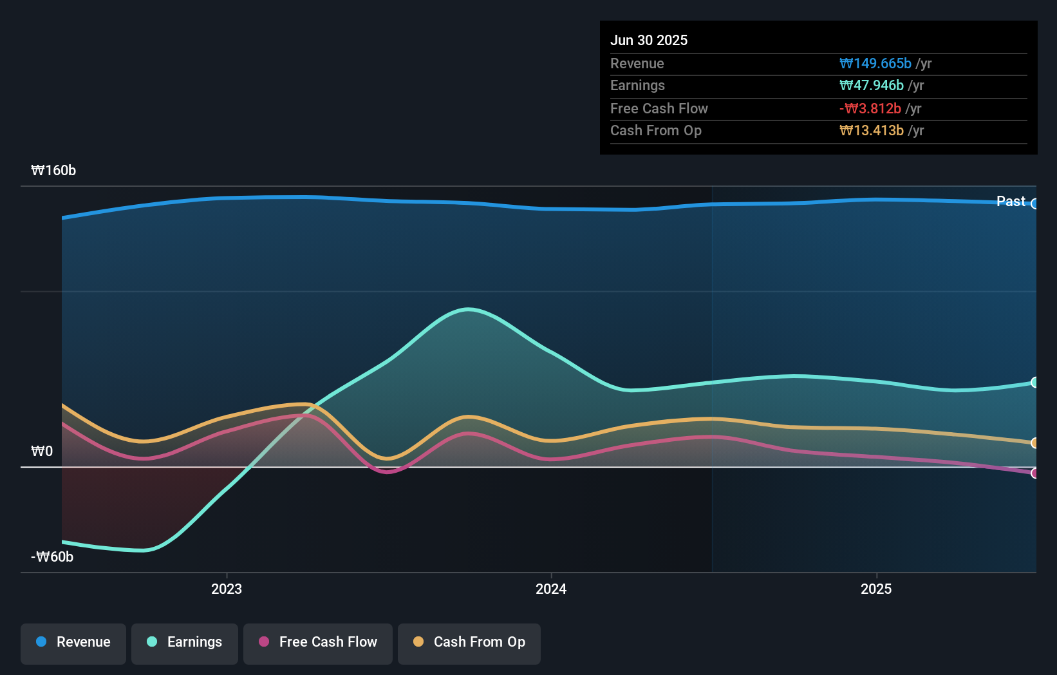1057x675 pixels.
Task: Click the 2025 x-axis label
Action: click(876, 589)
